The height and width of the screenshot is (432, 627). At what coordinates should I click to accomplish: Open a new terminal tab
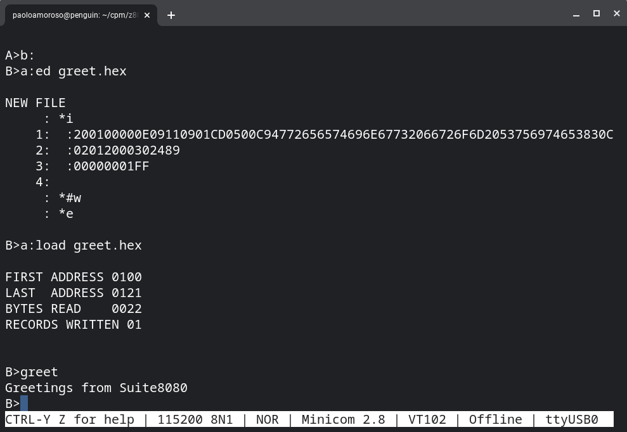pos(171,15)
